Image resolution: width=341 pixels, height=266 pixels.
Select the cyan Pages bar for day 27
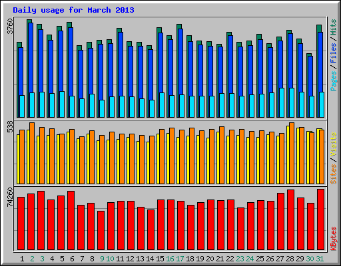point(282,102)
